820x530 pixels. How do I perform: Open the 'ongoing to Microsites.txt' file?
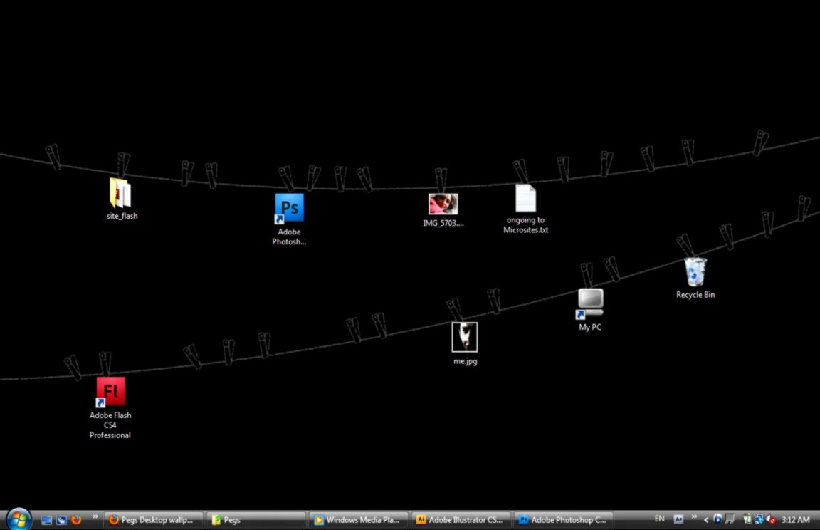(525, 197)
